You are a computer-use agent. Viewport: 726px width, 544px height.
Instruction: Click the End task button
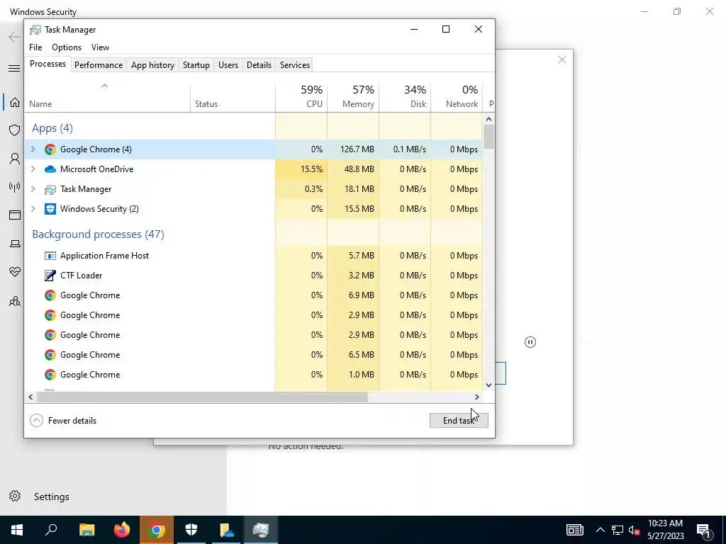click(x=459, y=421)
